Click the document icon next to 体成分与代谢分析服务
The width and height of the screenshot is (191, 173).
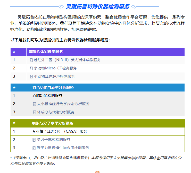click(x=34, y=112)
